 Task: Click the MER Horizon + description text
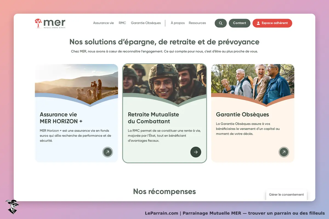[75, 136]
